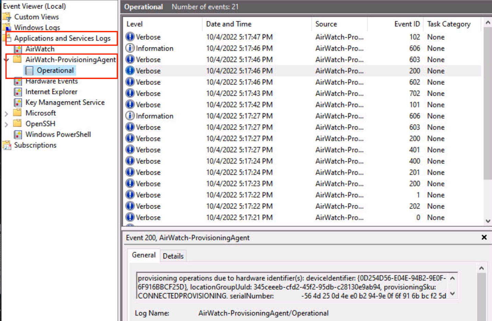Switch to the Details tab
This screenshot has height=321, width=492.
pos(173,256)
